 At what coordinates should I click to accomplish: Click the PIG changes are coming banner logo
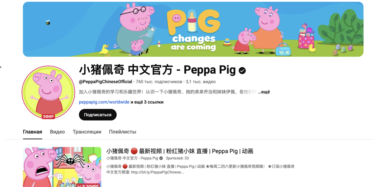pyautogui.click(x=193, y=30)
